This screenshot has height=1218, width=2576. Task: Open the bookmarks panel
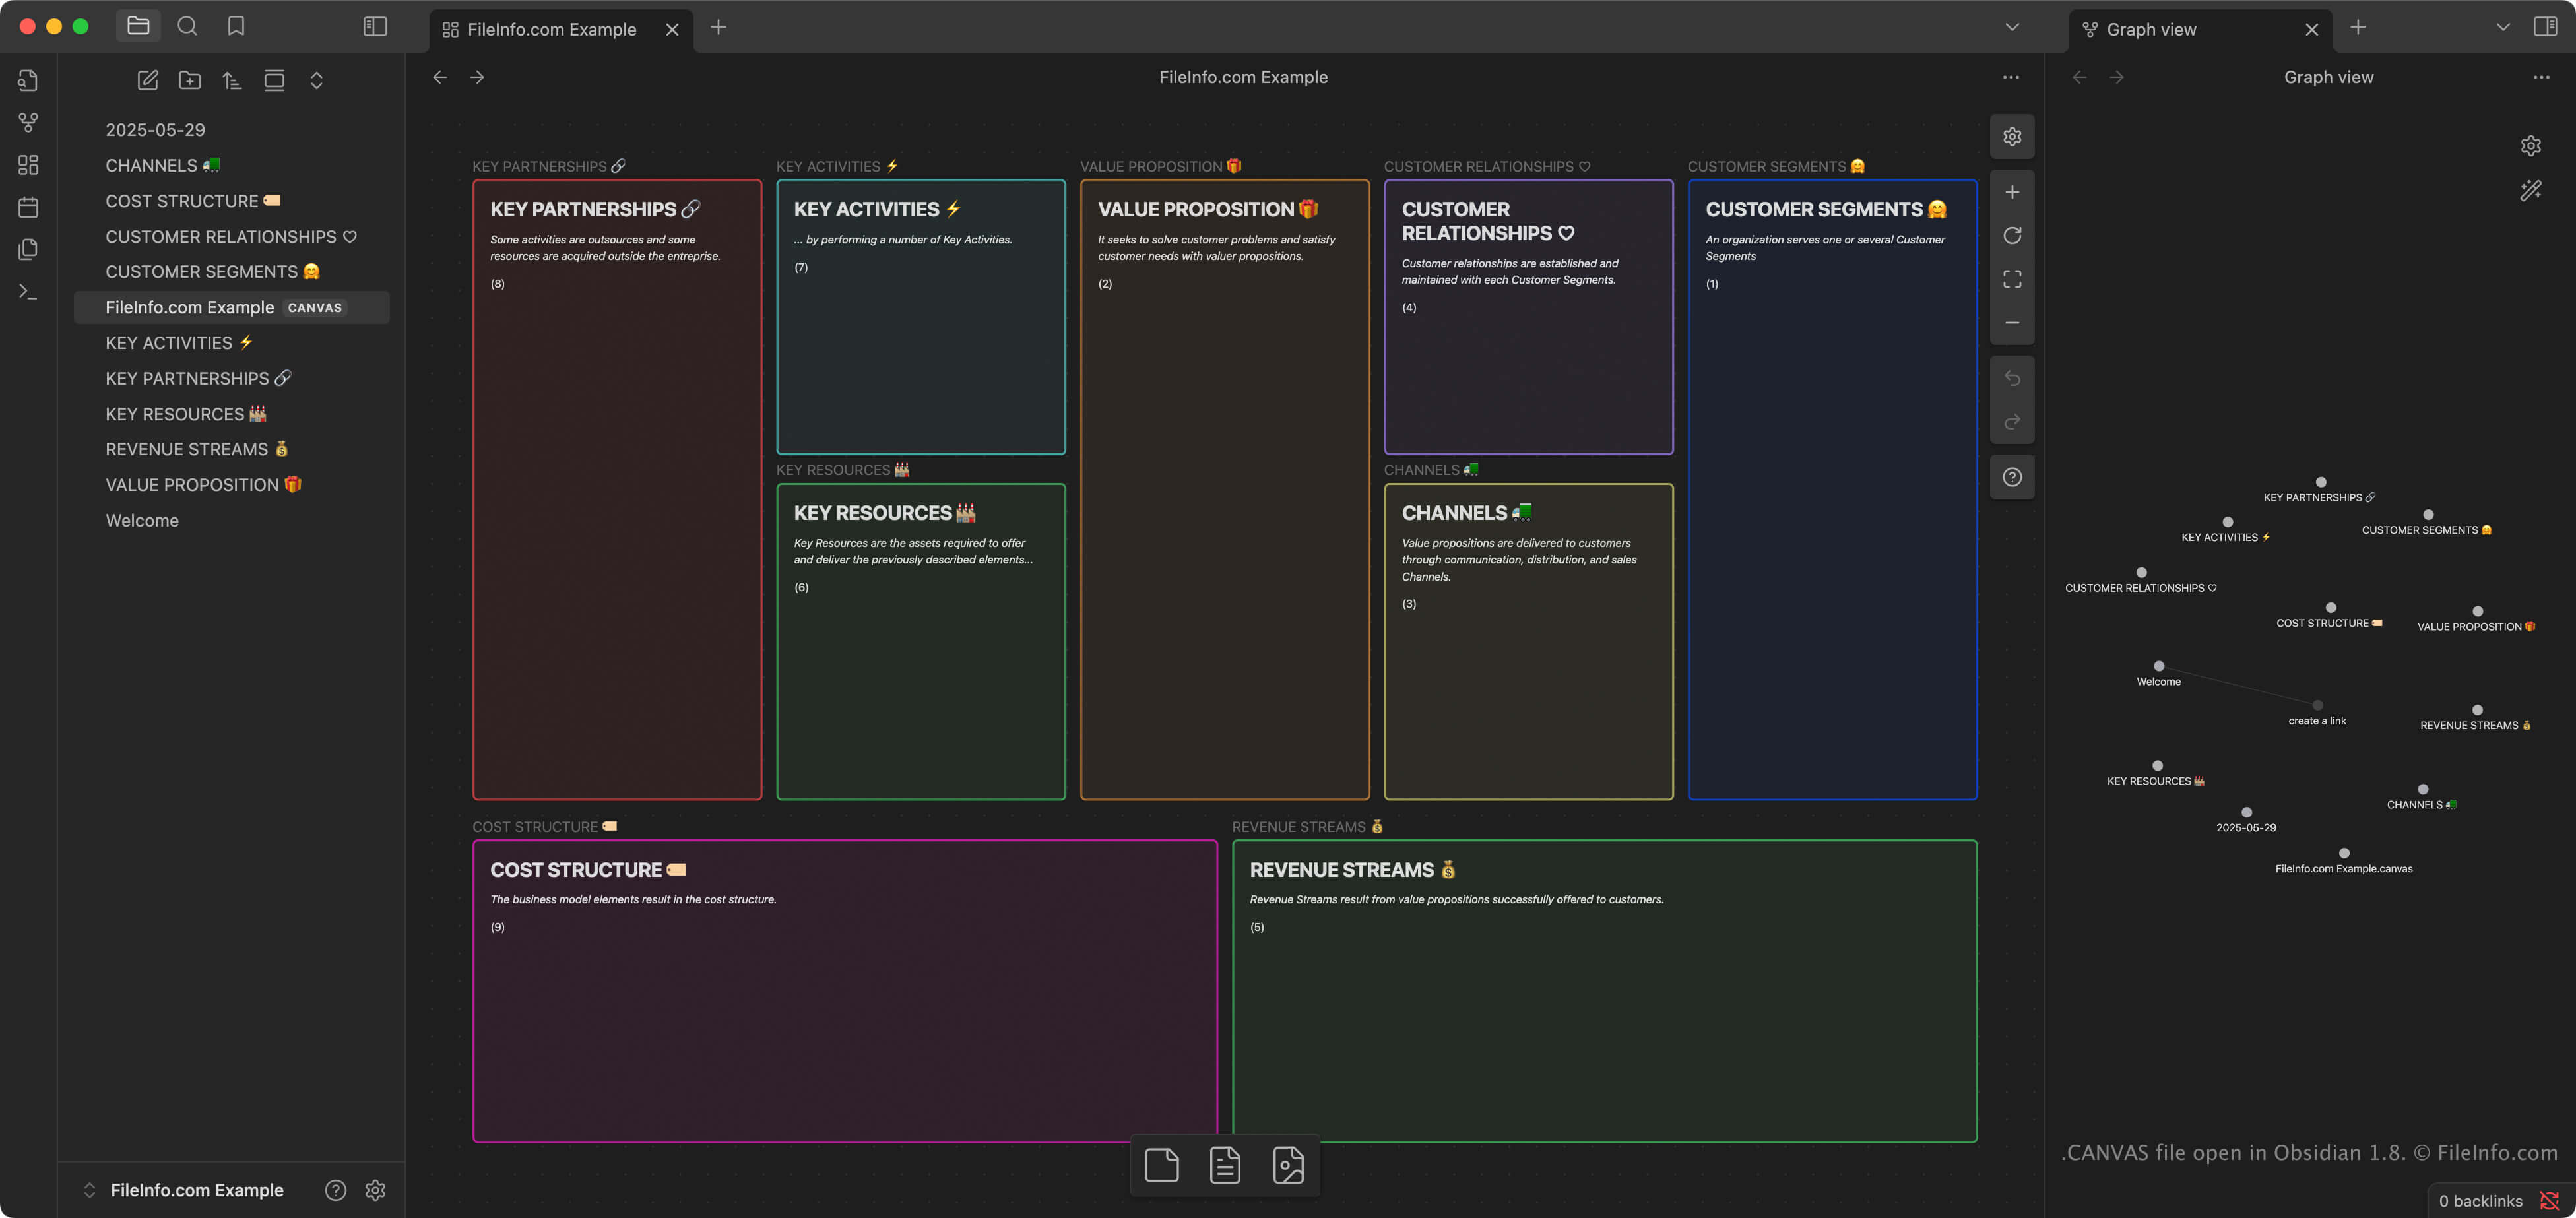point(236,27)
